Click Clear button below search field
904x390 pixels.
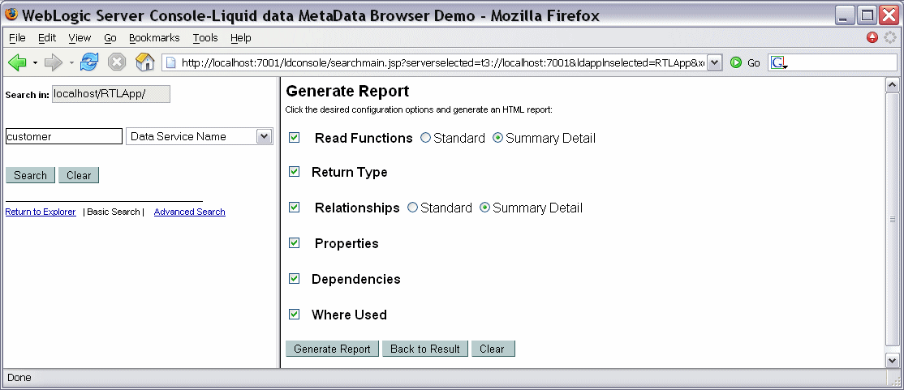point(79,175)
